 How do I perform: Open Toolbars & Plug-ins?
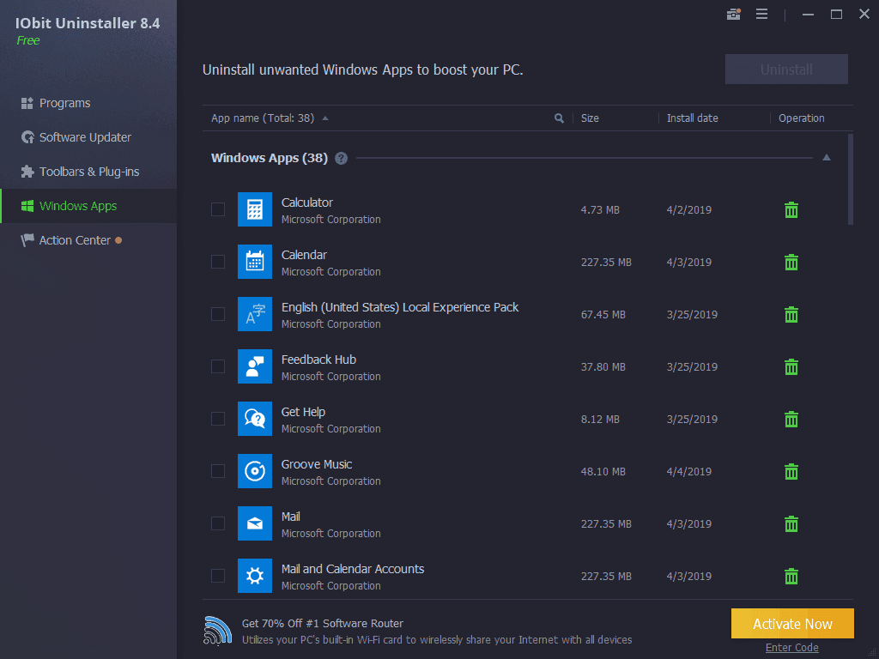tap(88, 172)
